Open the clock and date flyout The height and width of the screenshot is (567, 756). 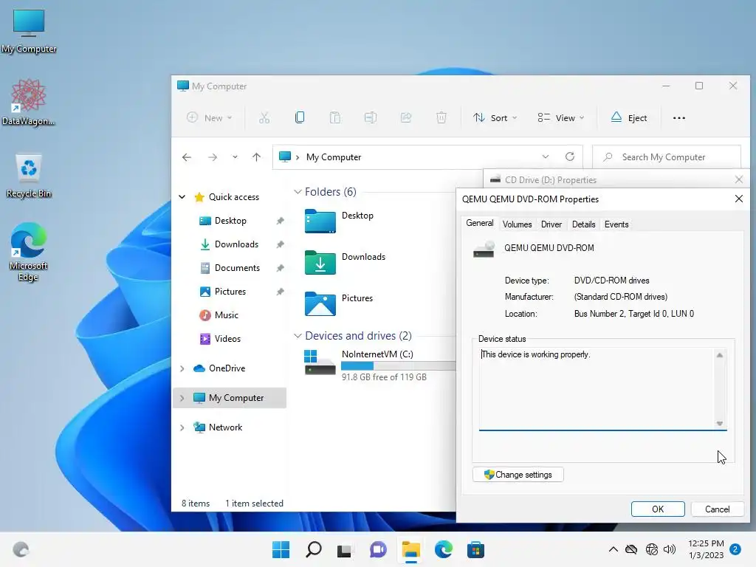(x=706, y=549)
